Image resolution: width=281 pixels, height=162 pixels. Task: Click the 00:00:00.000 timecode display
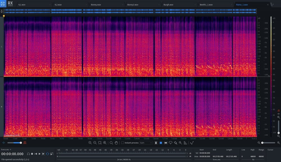[x=12, y=154]
